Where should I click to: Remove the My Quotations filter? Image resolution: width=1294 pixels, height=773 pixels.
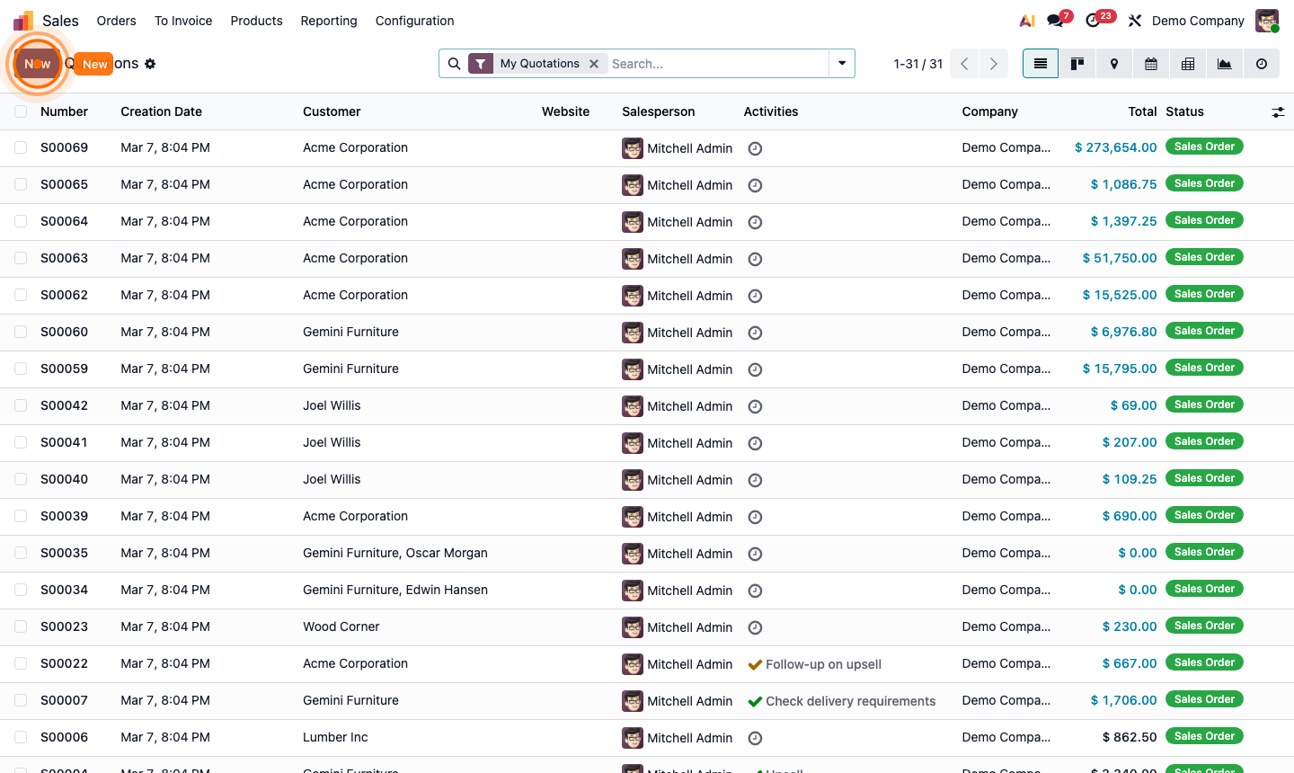594,64
